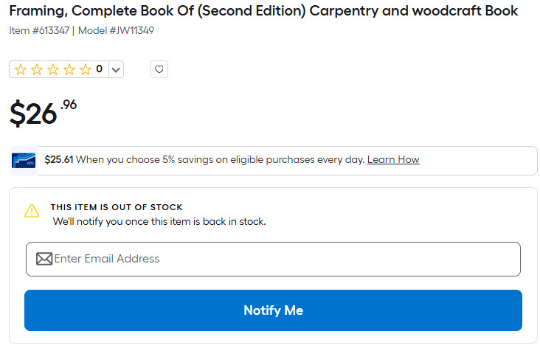Select the fifth rating star
This screenshot has width=540, height=348.
point(86,69)
